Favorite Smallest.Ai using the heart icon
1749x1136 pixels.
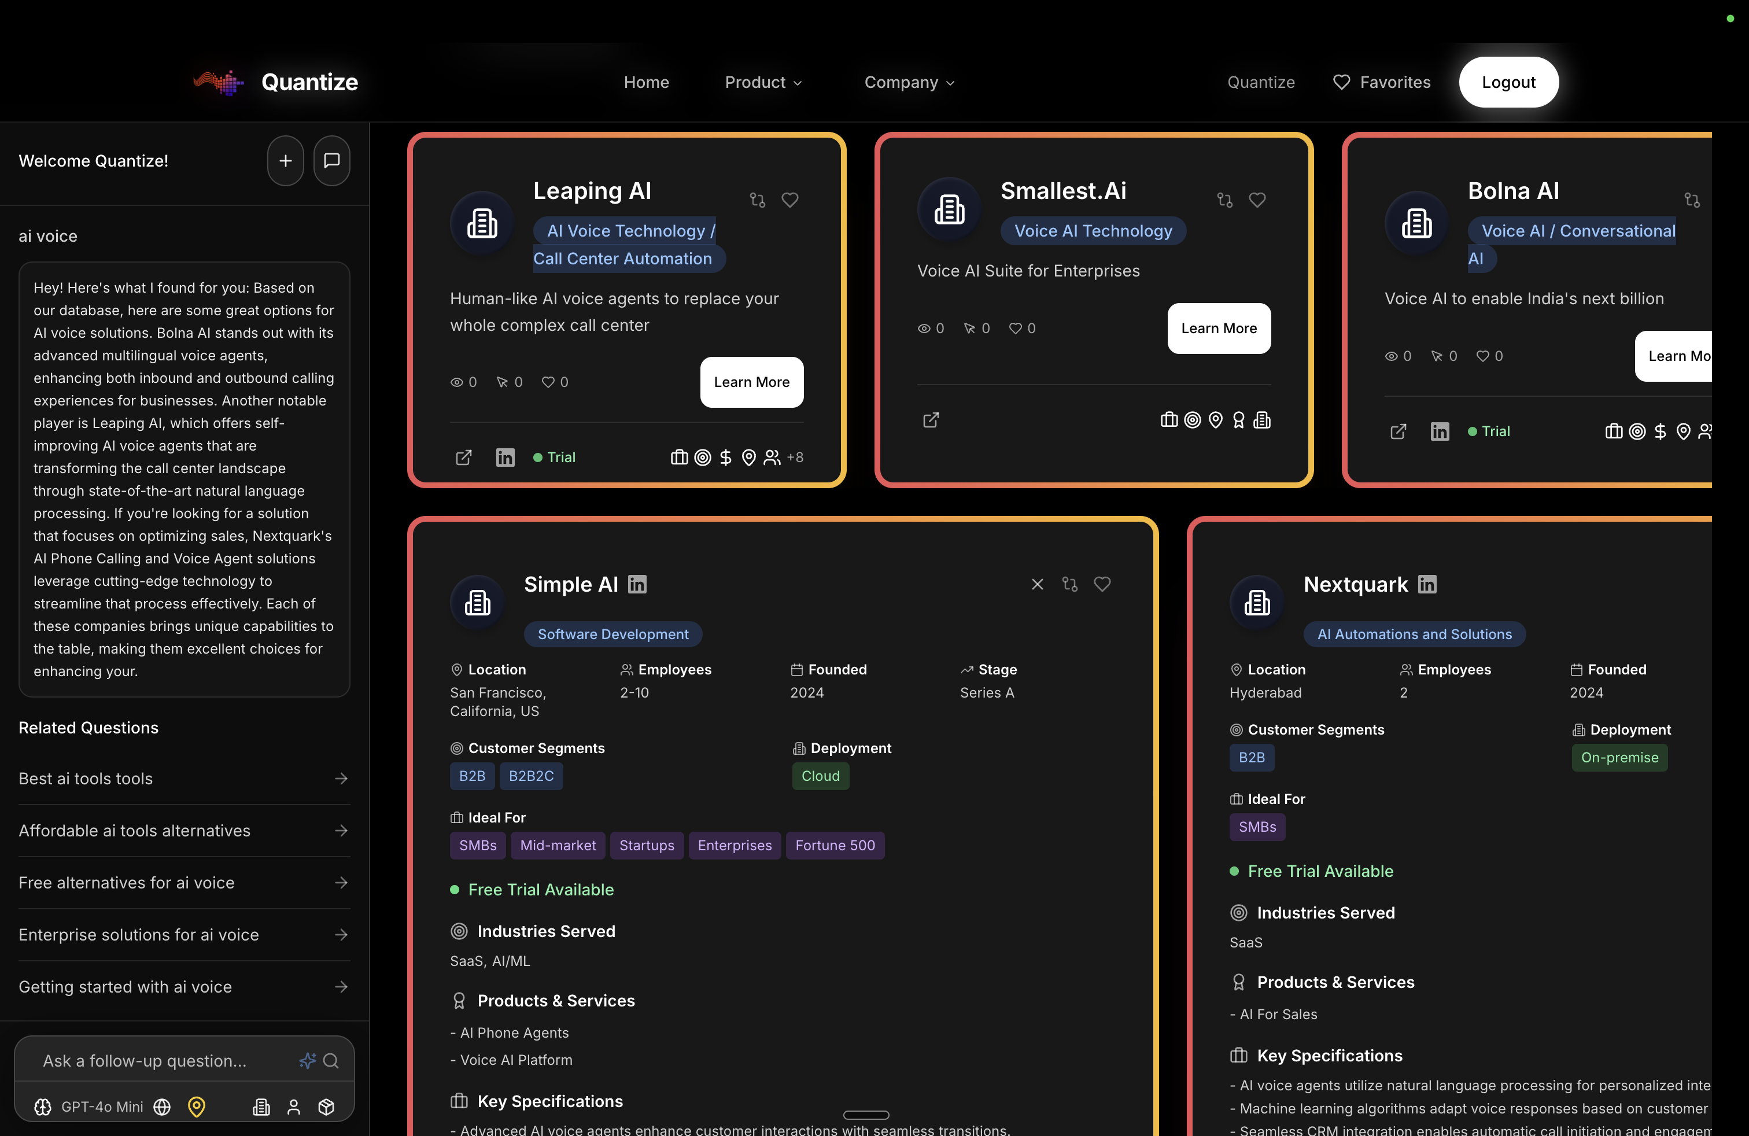(x=1258, y=200)
